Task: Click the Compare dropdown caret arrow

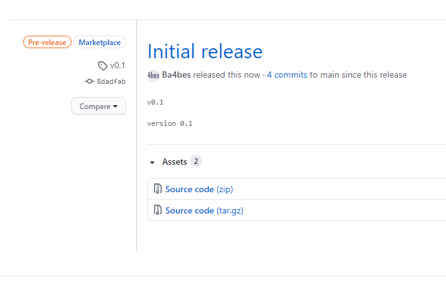Action: [115, 106]
